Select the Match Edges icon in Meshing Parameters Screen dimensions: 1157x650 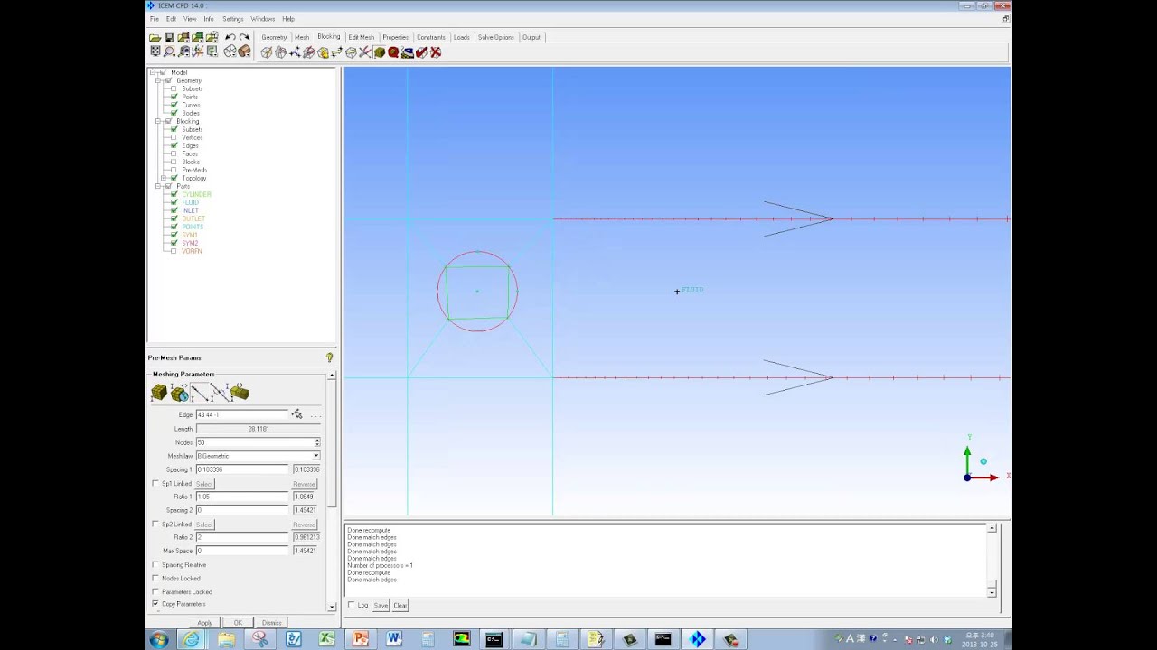221,393
